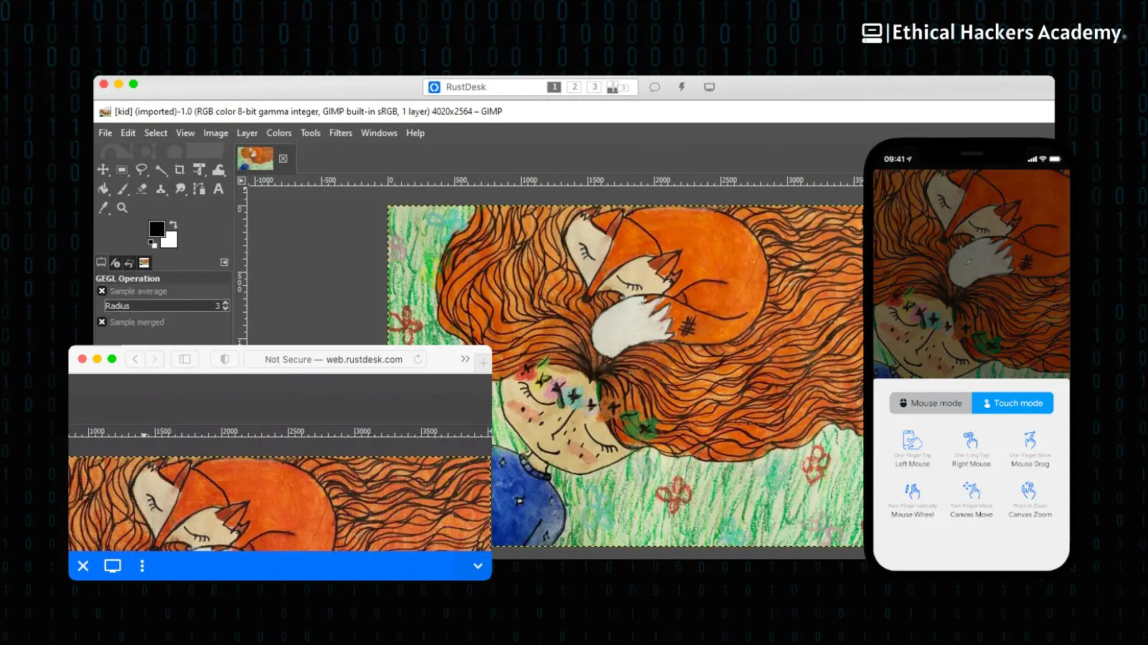Click the web.rustdesk.com address bar
This screenshot has width=1148, height=645.
coord(336,359)
